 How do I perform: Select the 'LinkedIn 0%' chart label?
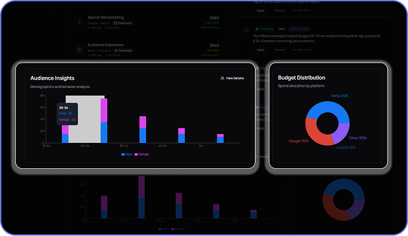pyautogui.click(x=346, y=147)
